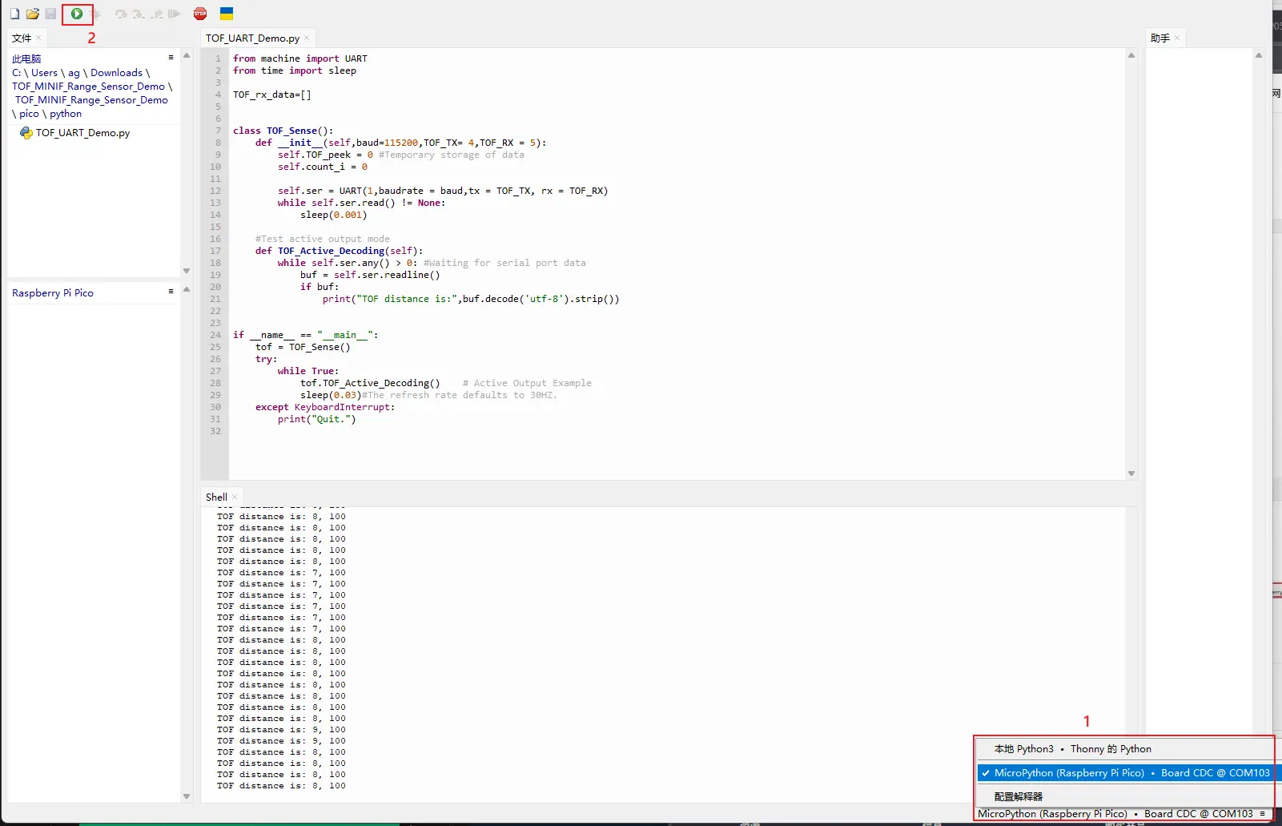The height and width of the screenshot is (826, 1282).
Task: Open 配置解释器 configure interpreter option
Action: (x=1125, y=796)
